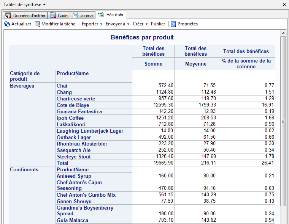Click the Propriétés button label
The image size is (289, 224).
click(187, 24)
